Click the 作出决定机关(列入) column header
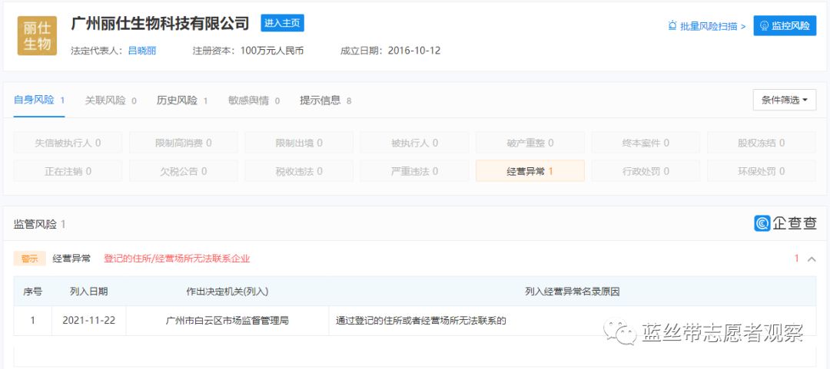Screen dimensions: 830x369 coord(227,292)
